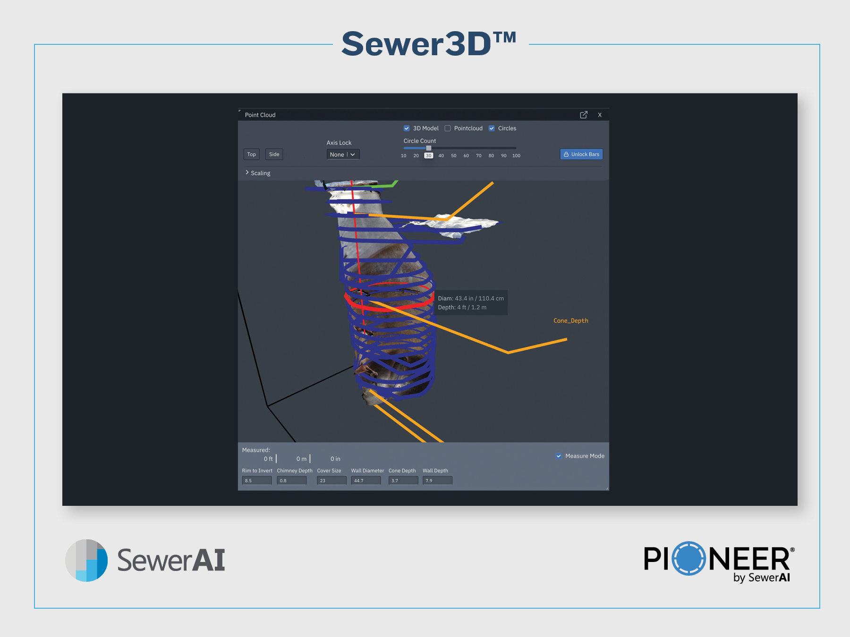Image resolution: width=850 pixels, height=637 pixels.
Task: Click the '0 in' measured value
Action: point(335,459)
